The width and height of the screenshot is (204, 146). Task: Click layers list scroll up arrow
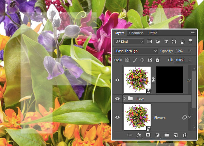[x=194, y=69]
